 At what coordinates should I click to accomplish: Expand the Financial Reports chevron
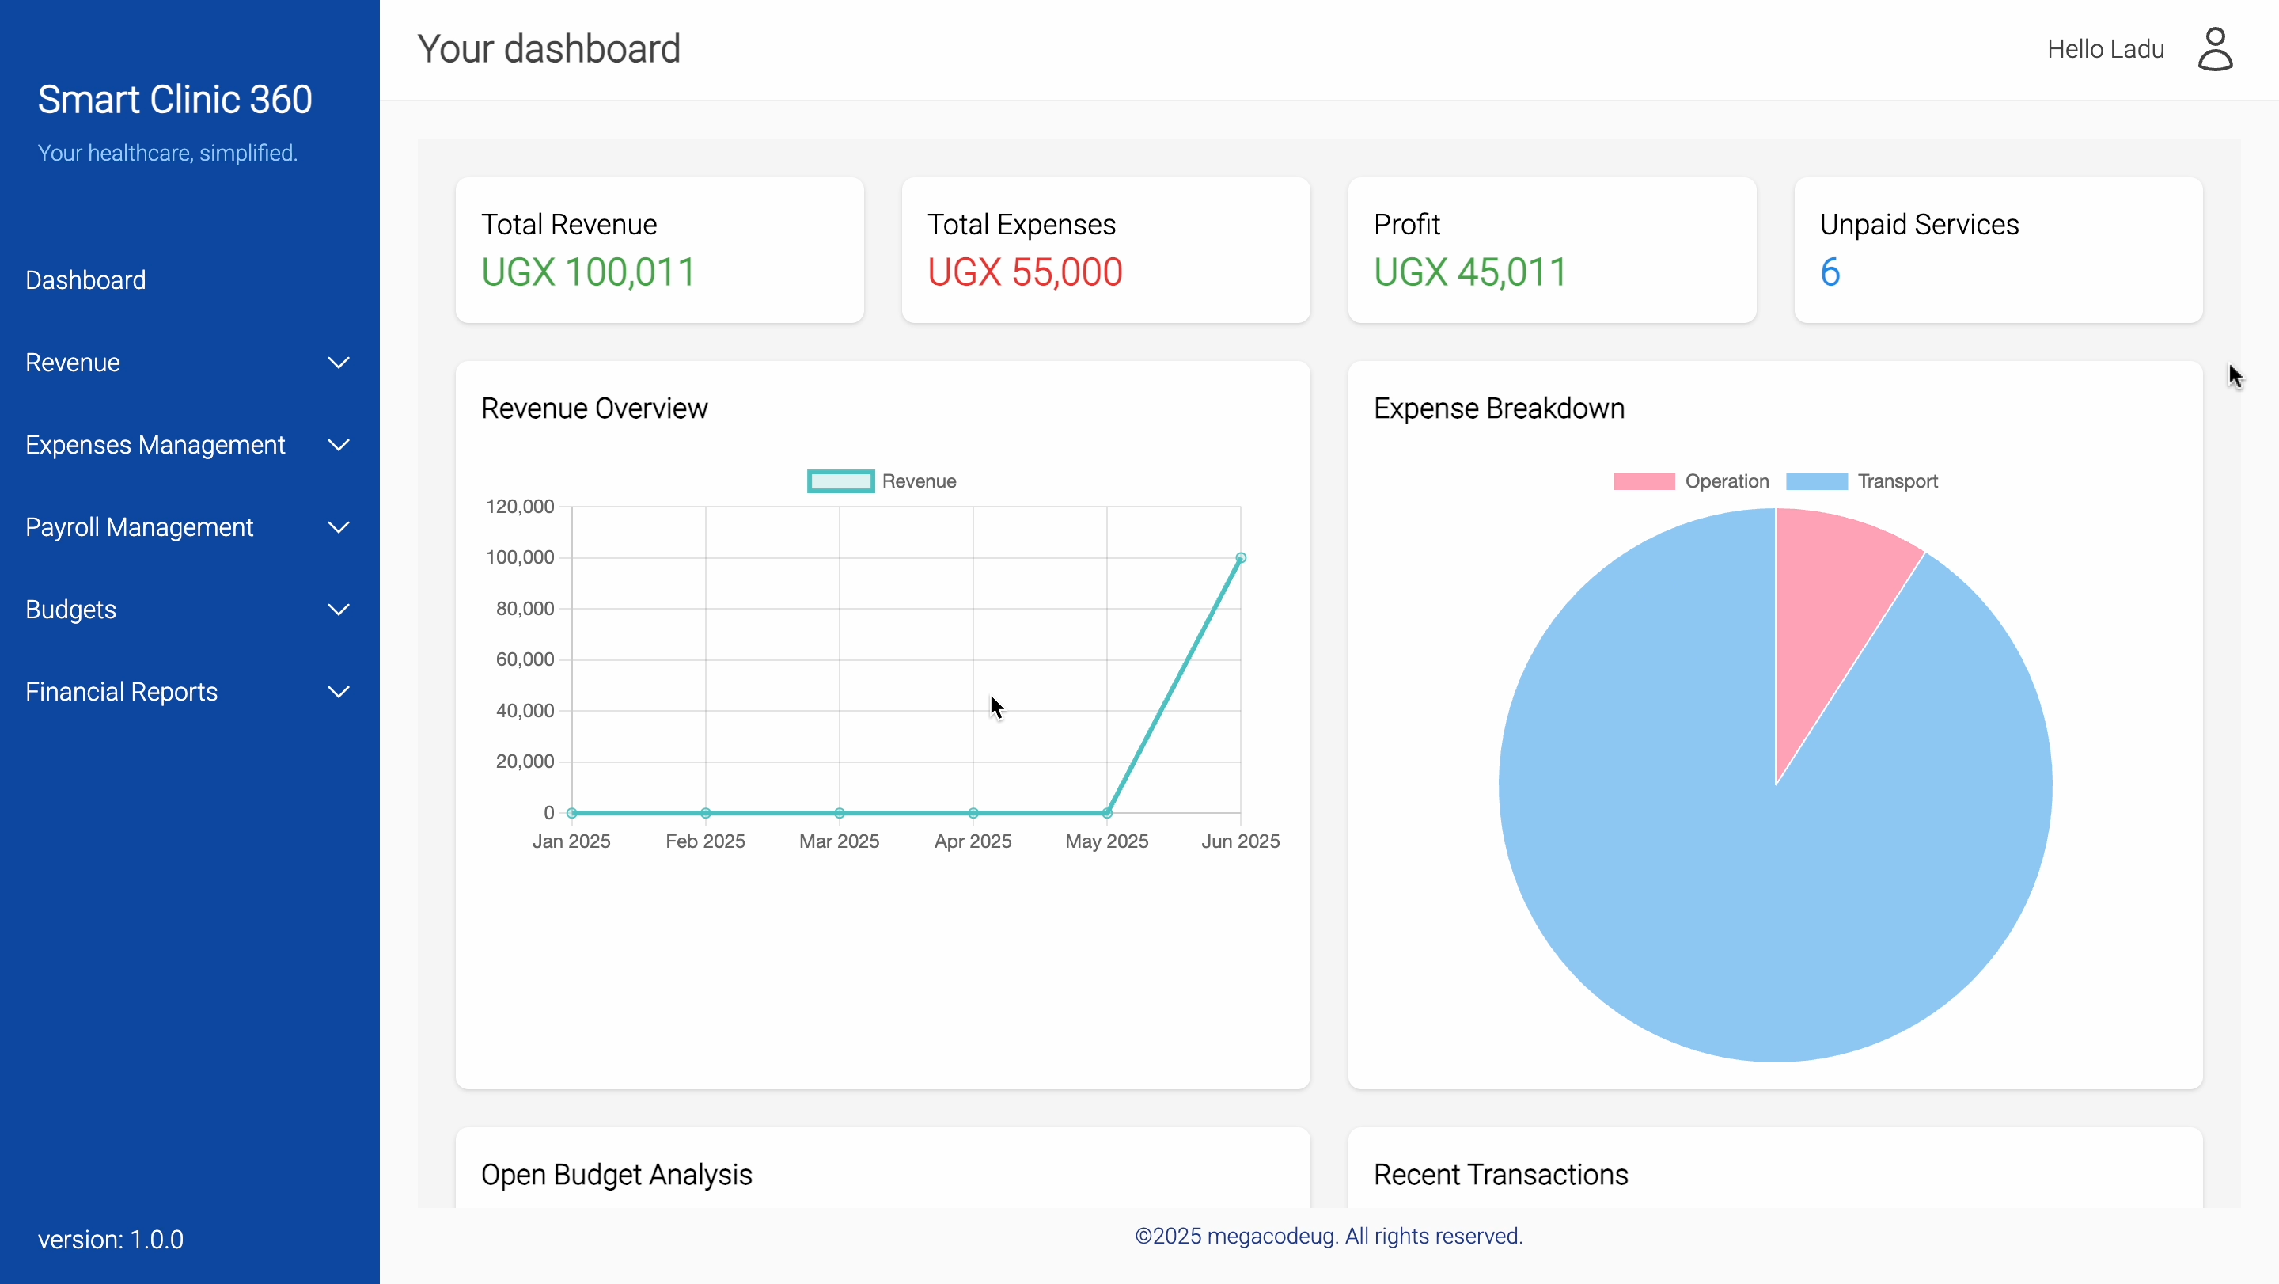[339, 692]
